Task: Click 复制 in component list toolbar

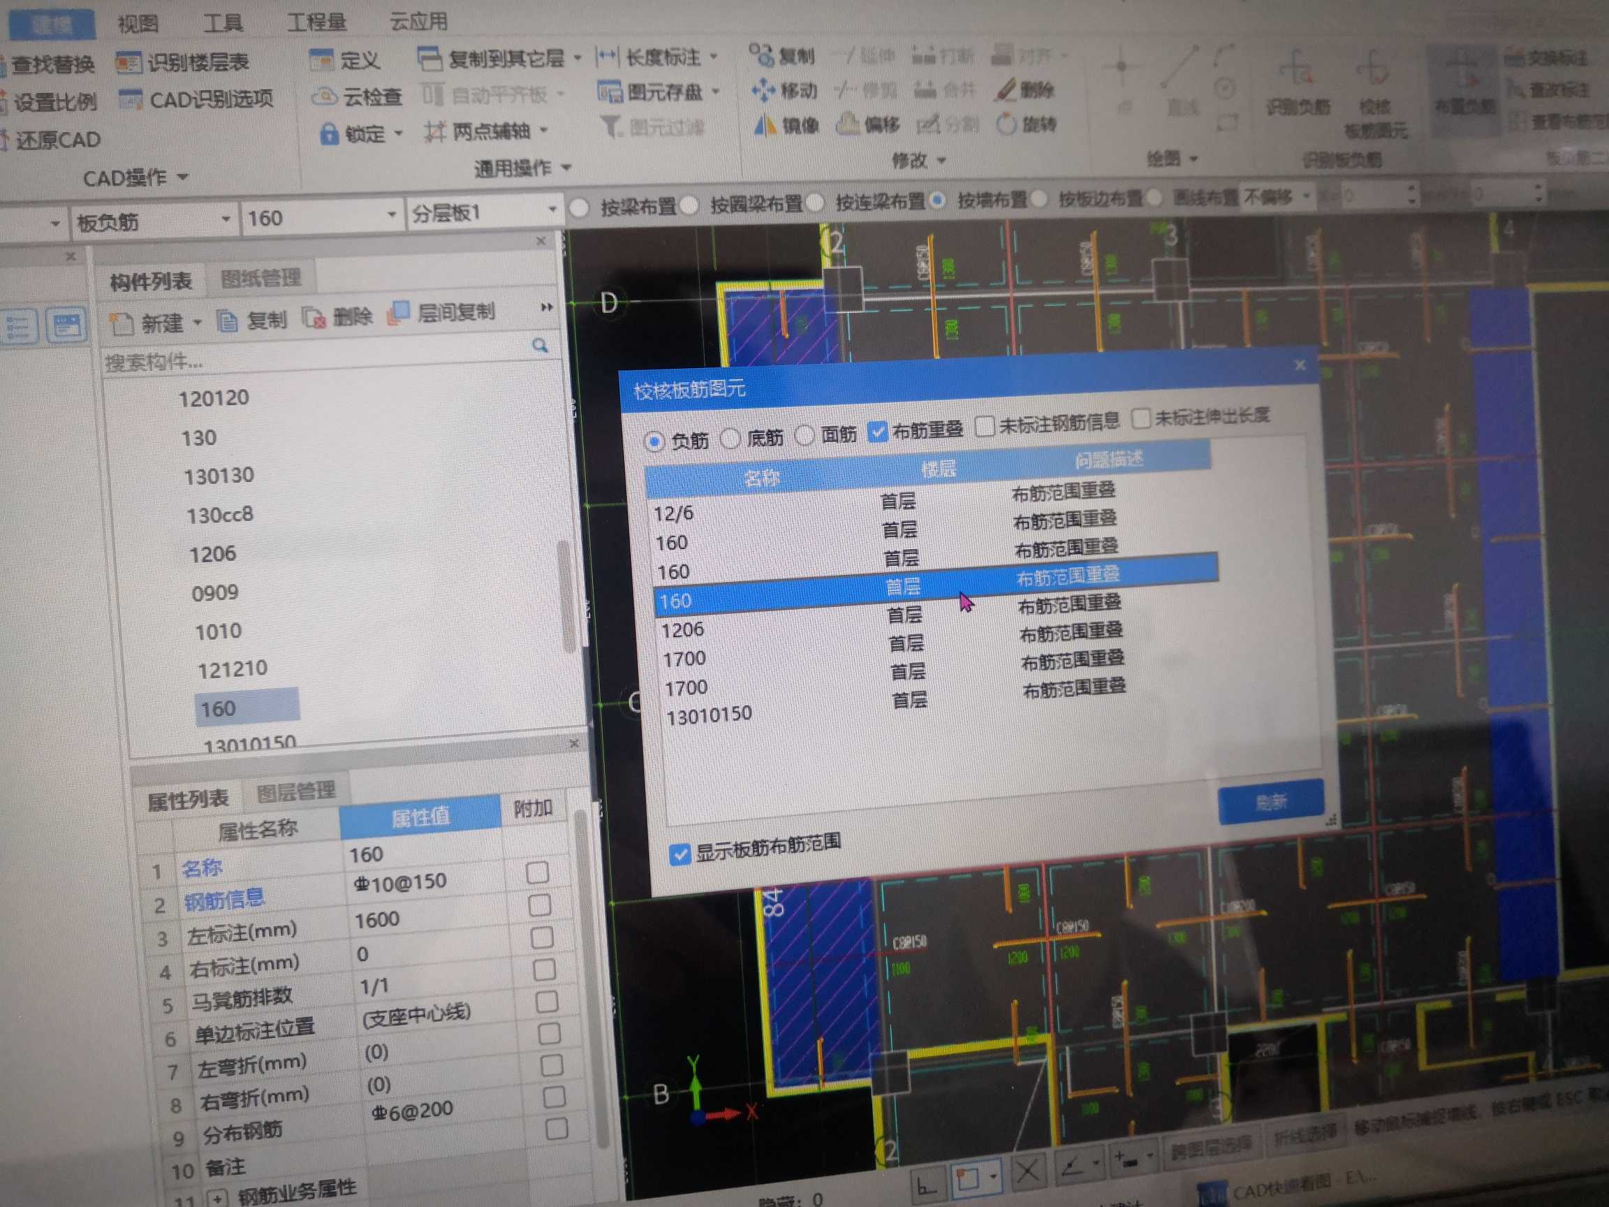Action: pyautogui.click(x=252, y=320)
